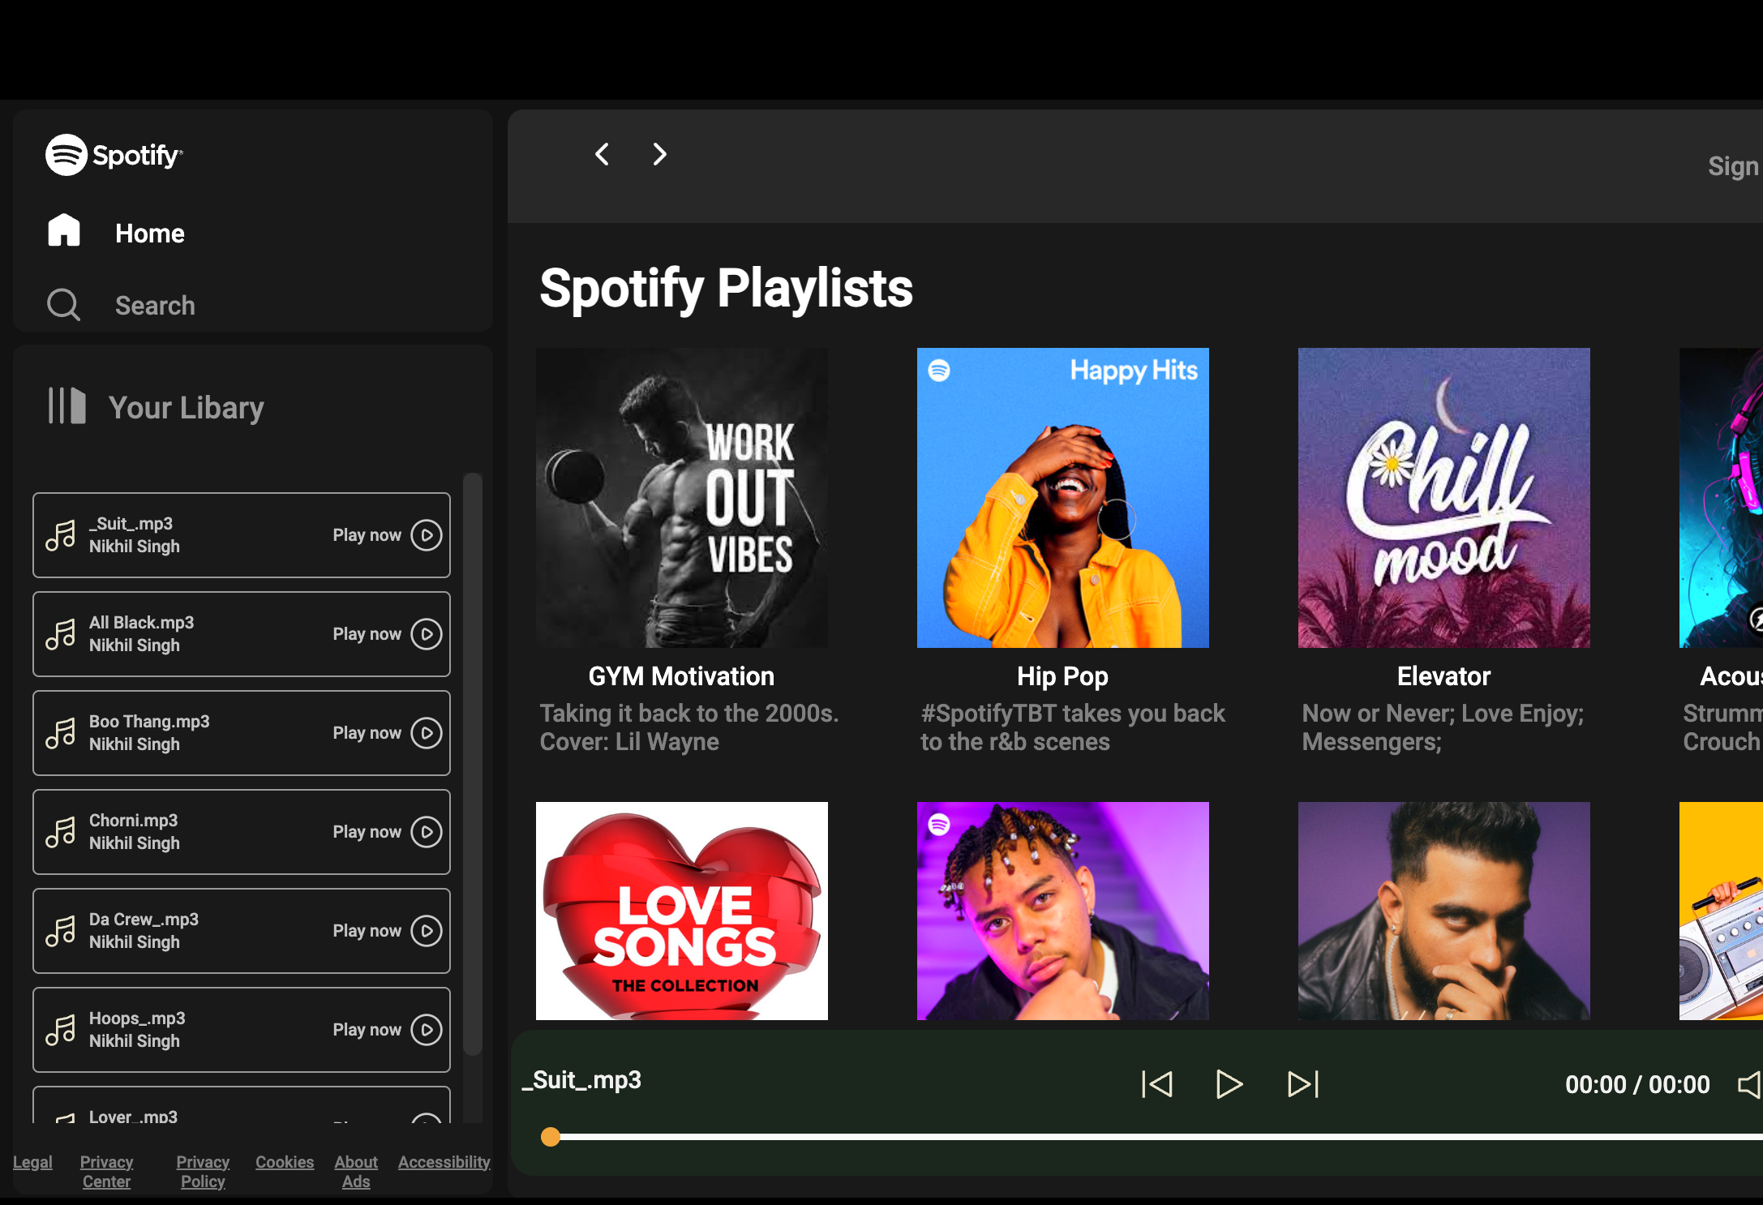The height and width of the screenshot is (1205, 1763).
Task: Select the Da Crew_.mp3 song name
Action: [144, 920]
